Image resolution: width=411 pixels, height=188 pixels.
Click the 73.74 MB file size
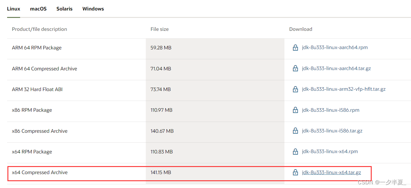[161, 89]
